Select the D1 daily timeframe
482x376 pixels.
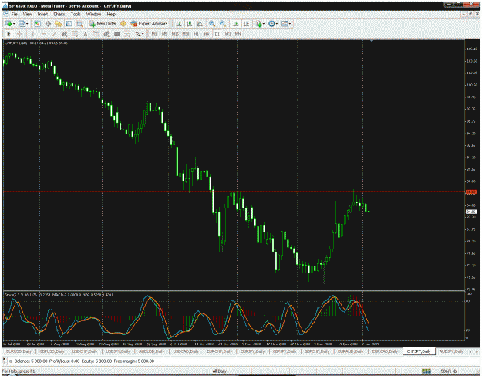(217, 34)
